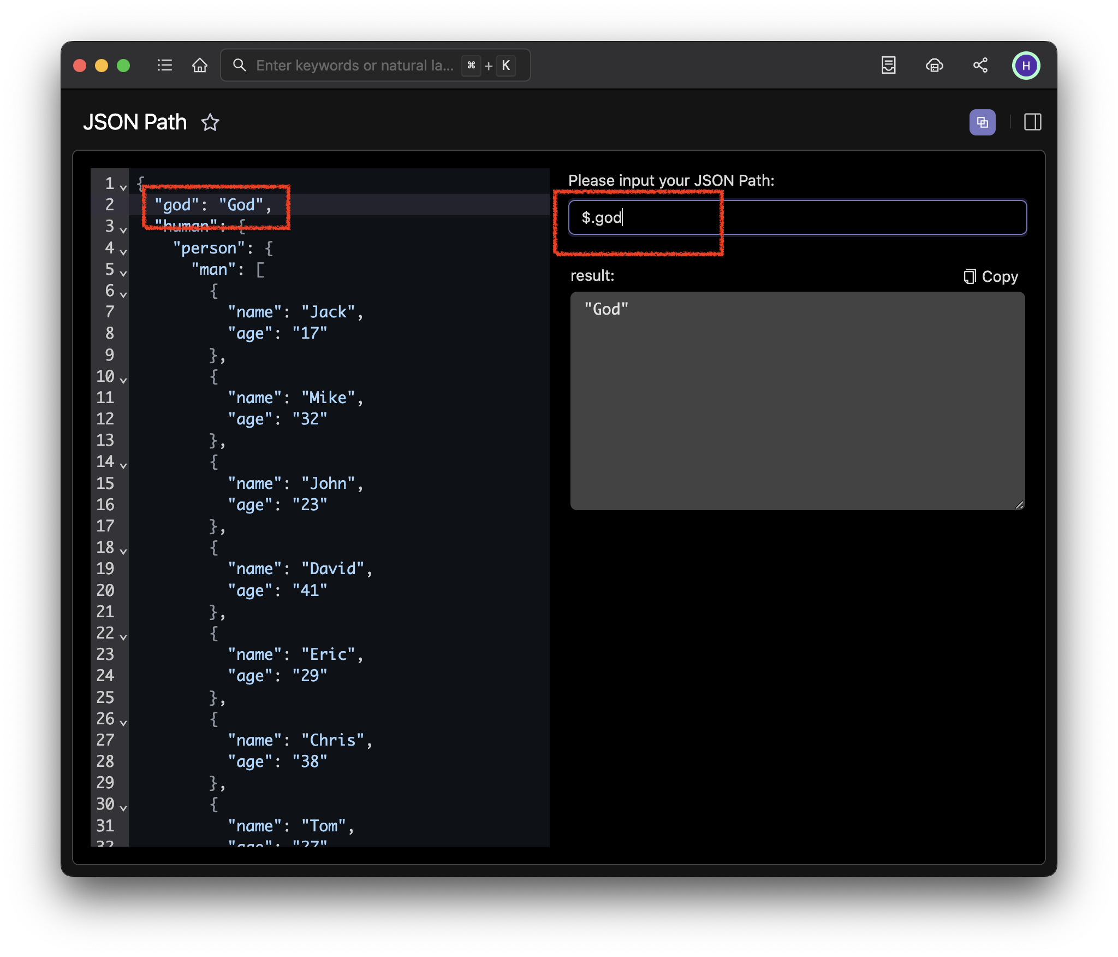Click the "name": "Eric" line

pos(295,654)
